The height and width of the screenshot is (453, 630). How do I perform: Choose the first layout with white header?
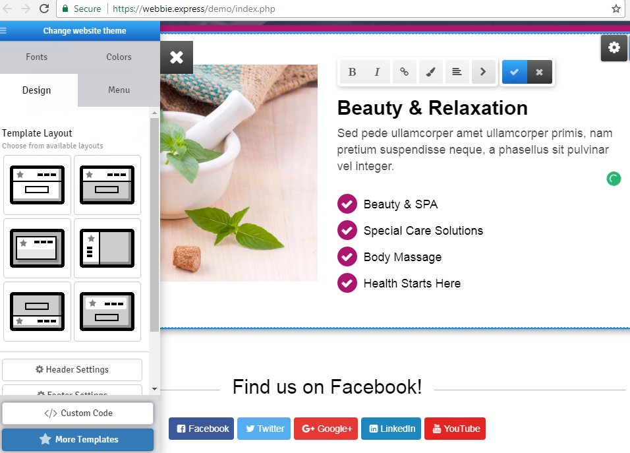(x=37, y=185)
